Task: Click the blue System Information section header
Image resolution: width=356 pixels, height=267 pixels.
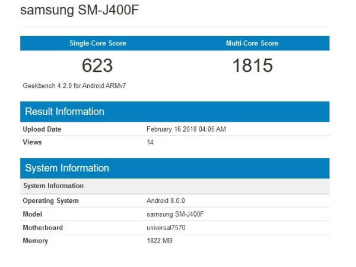Action: (x=175, y=169)
